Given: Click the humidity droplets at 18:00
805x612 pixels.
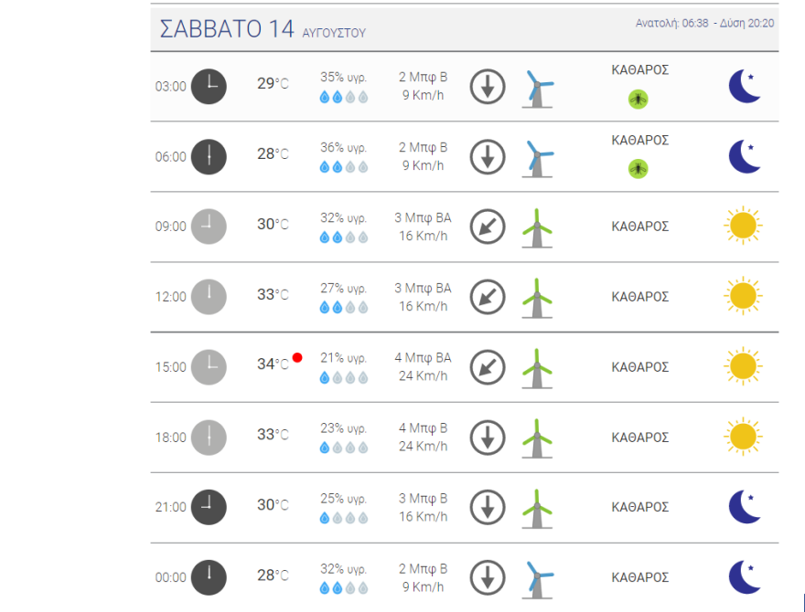Looking at the screenshot, I should coord(344,448).
